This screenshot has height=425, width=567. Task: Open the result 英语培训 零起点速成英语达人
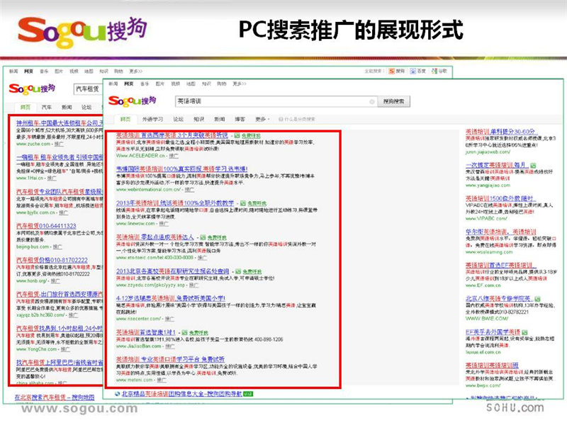click(x=155, y=237)
